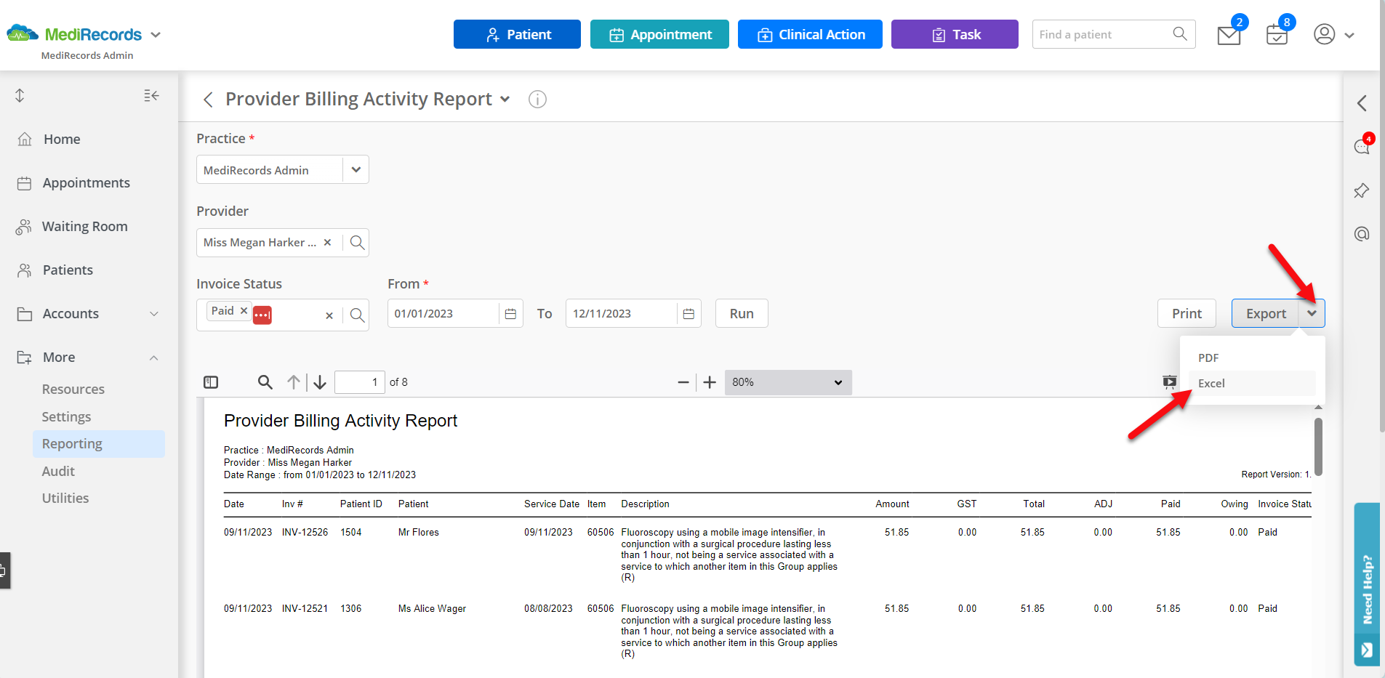Viewport: 1385px width, 678px height.
Task: Open the Clinical Action button
Action: click(810, 34)
